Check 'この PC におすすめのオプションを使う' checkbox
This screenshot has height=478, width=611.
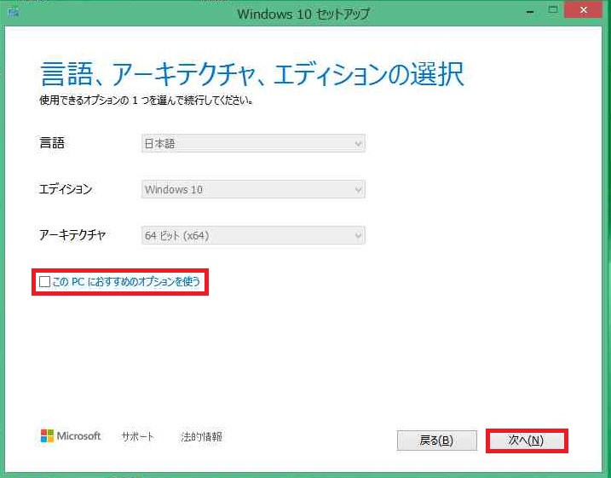click(45, 281)
